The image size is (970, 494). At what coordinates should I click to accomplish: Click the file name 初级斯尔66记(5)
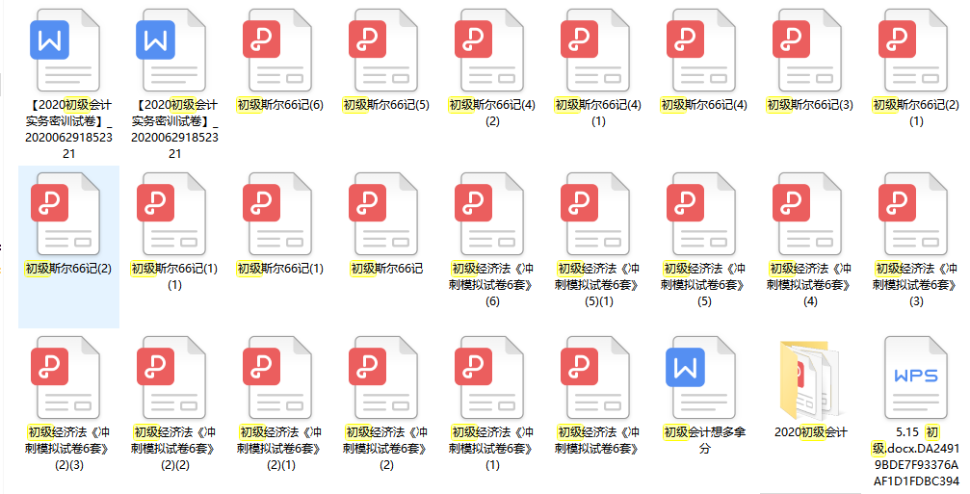click(x=386, y=105)
